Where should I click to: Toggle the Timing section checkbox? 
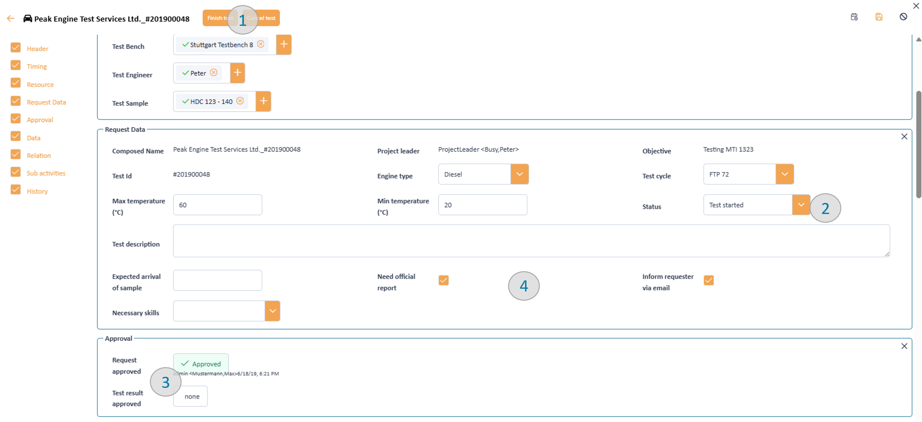(16, 65)
